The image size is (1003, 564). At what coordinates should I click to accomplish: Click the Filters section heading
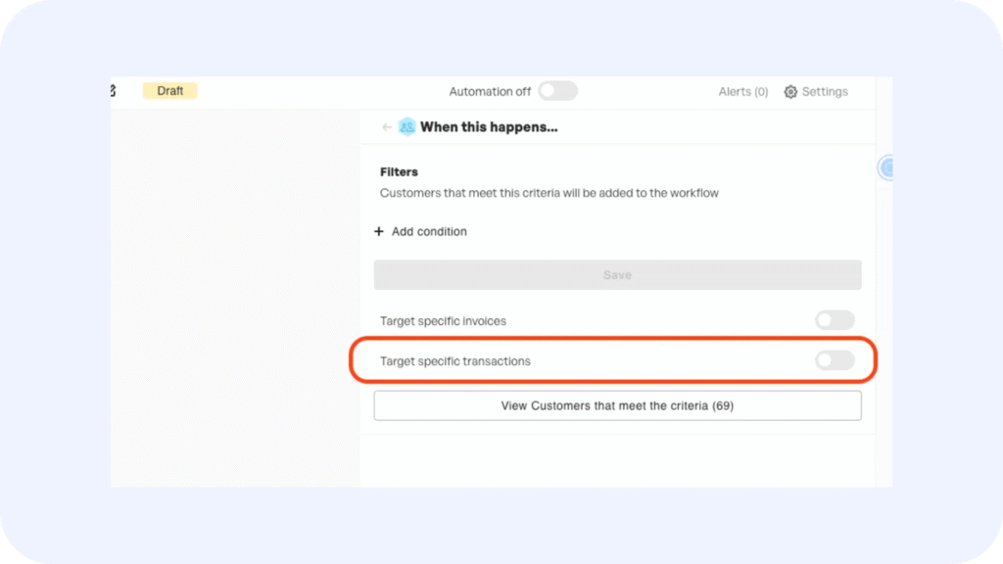[399, 172]
